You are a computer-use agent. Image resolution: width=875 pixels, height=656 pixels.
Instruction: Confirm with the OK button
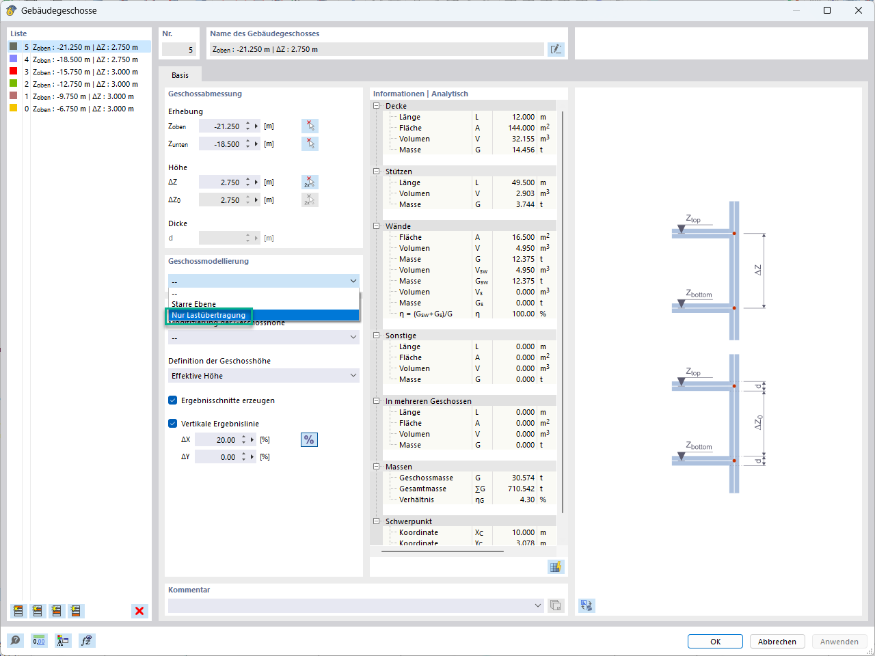[715, 642]
